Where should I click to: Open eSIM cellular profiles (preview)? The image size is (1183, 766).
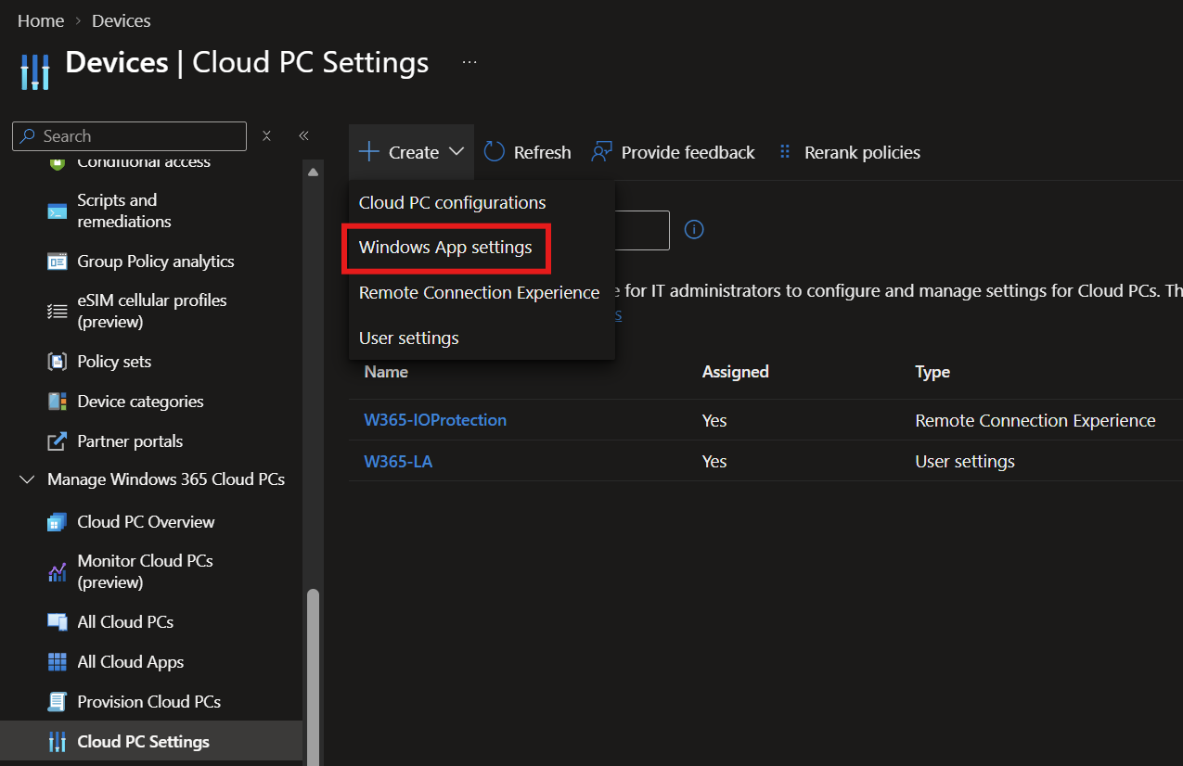(x=151, y=312)
